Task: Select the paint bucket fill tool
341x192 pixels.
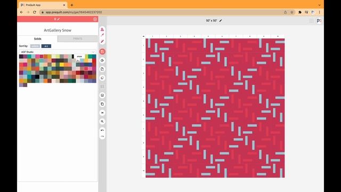Action: click(x=102, y=29)
